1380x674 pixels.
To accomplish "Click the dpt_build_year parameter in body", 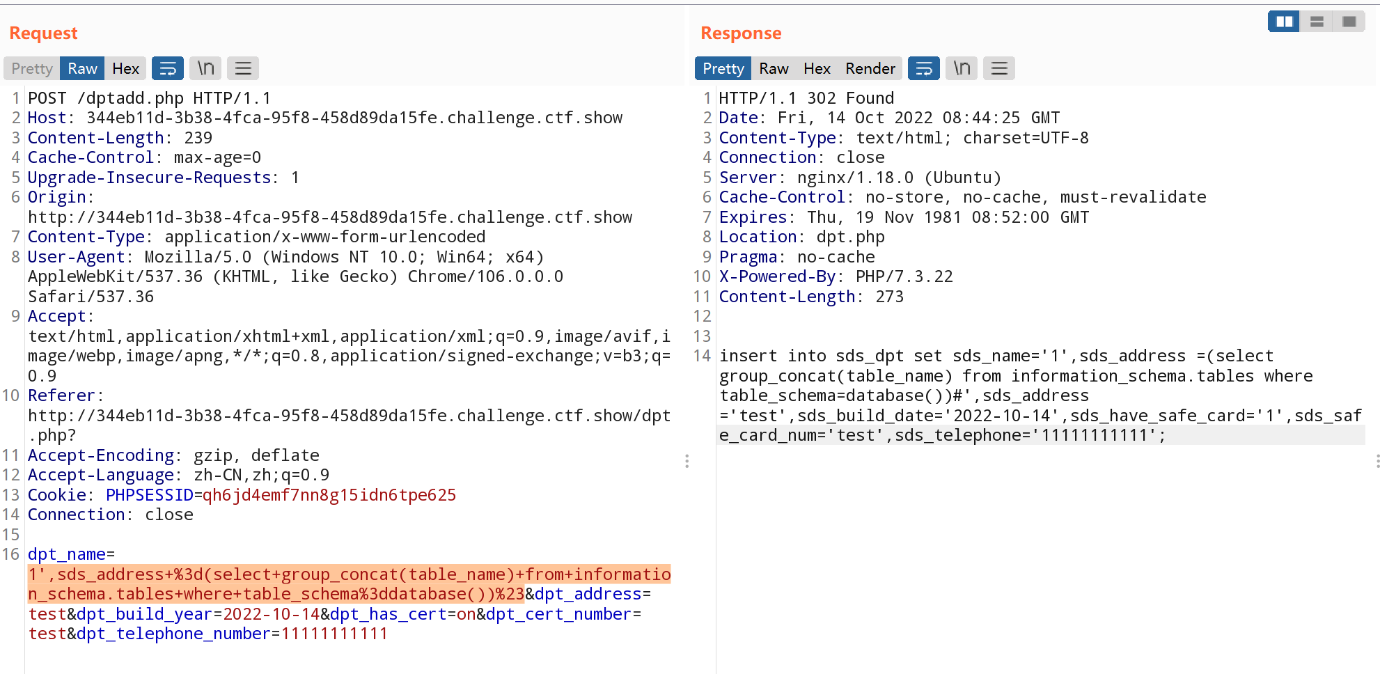I will (x=144, y=614).
